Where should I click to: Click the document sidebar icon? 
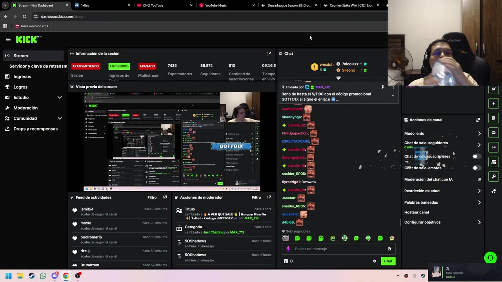[493, 118]
